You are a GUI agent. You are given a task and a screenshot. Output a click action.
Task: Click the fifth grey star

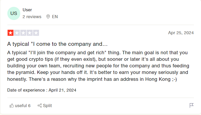pos(36,33)
